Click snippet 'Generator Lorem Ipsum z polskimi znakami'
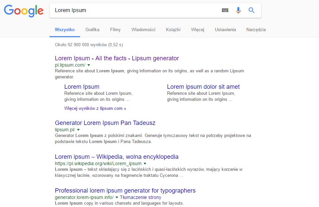 (153, 138)
